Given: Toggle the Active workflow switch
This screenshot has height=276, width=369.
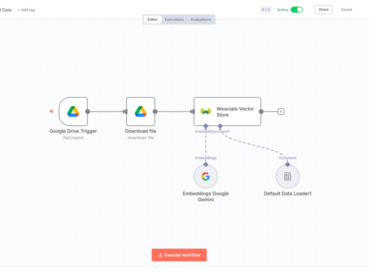Looking at the screenshot, I should point(297,10).
